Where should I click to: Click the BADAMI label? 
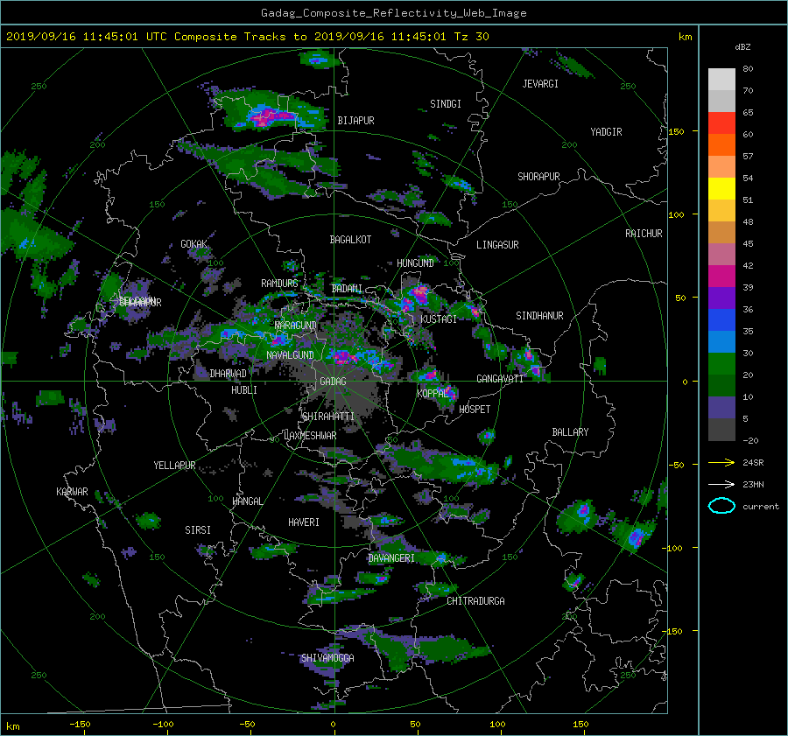[347, 289]
